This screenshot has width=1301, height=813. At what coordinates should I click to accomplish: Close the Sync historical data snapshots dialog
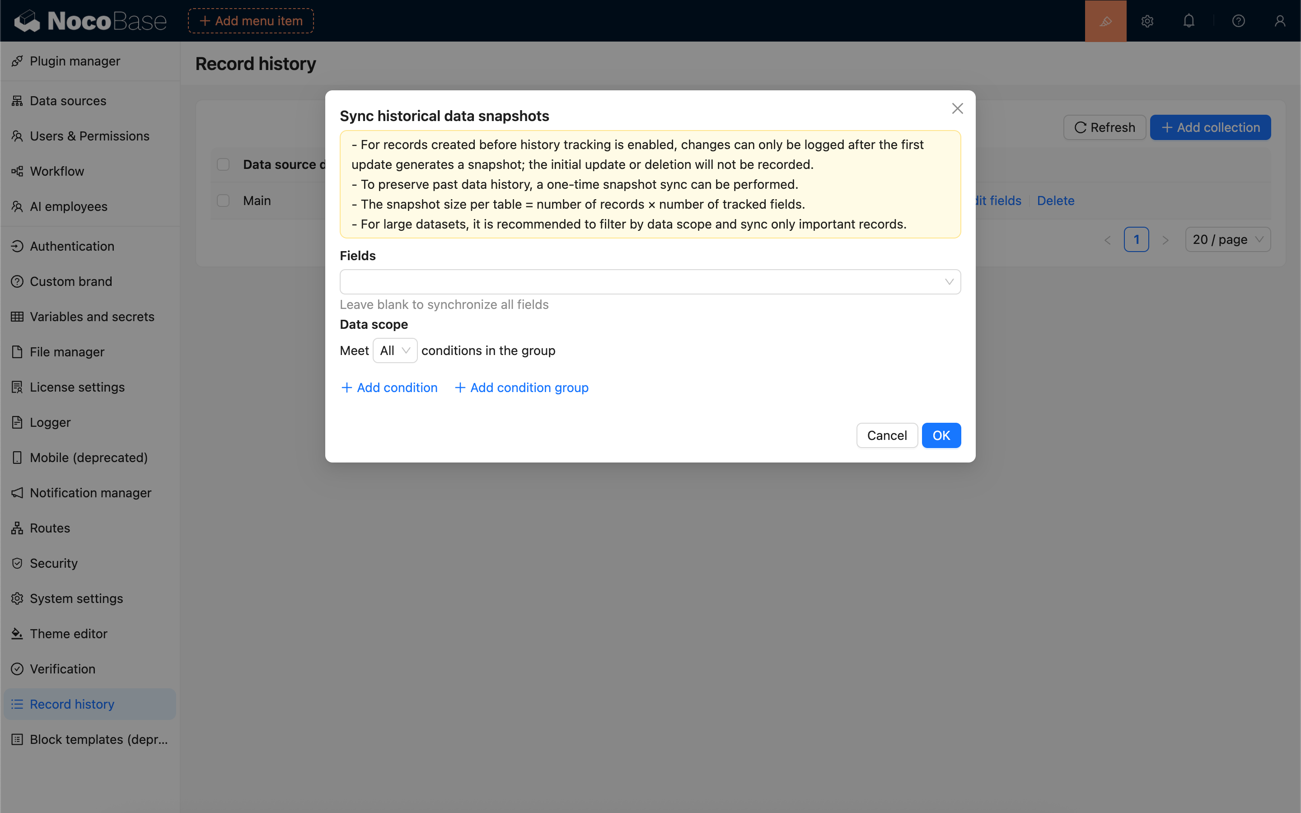point(957,108)
